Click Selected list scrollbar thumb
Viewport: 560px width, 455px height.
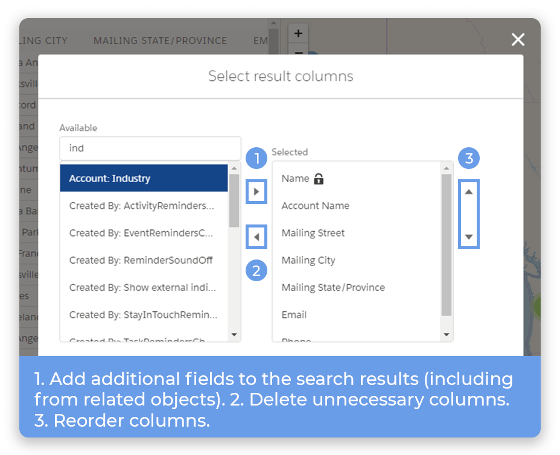point(447,245)
